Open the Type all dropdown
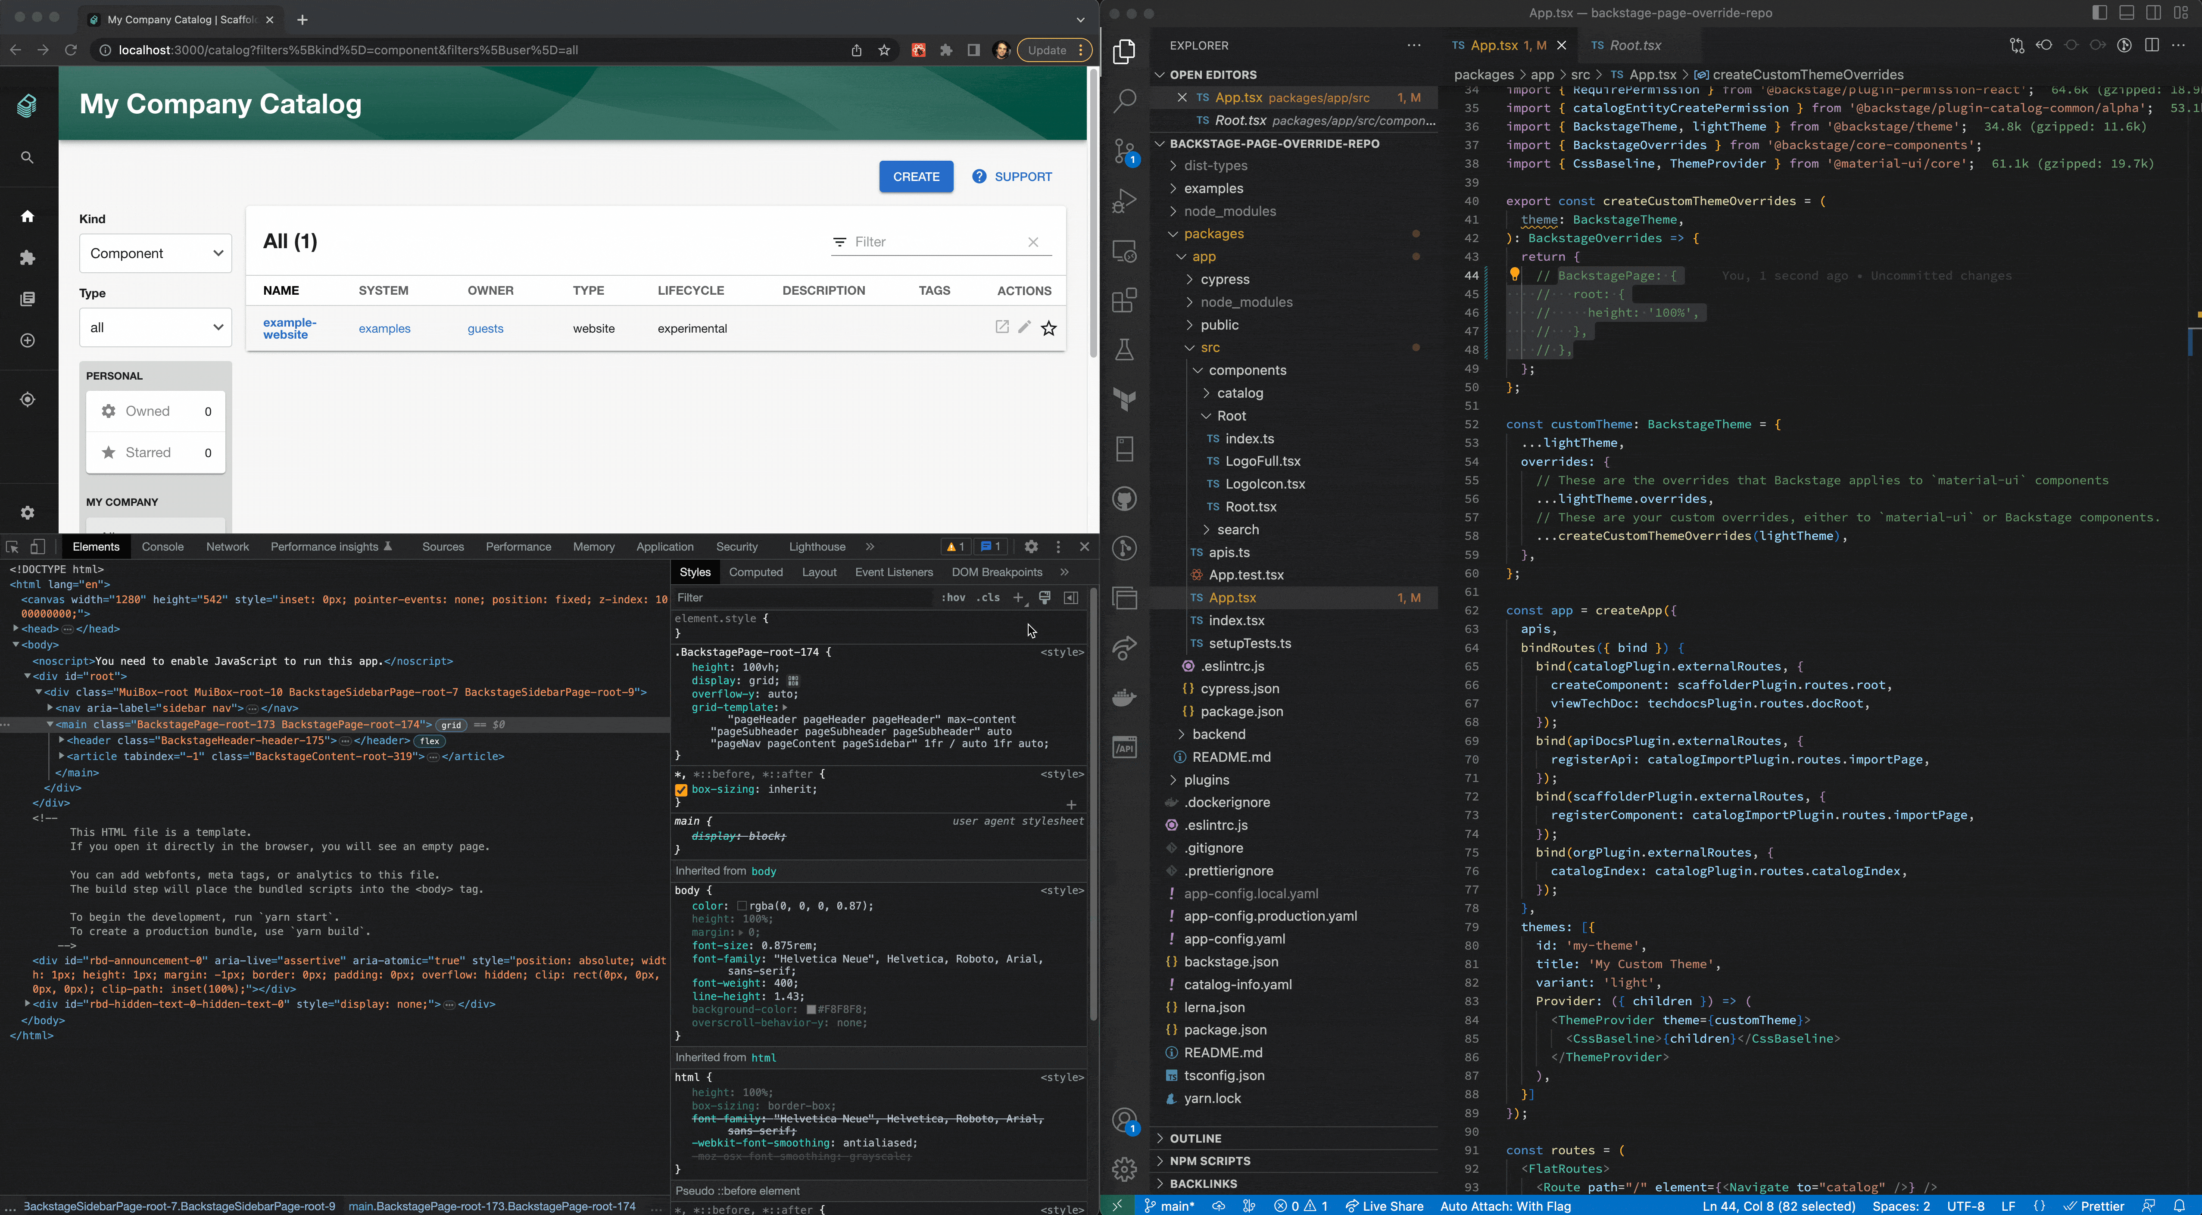 click(156, 328)
